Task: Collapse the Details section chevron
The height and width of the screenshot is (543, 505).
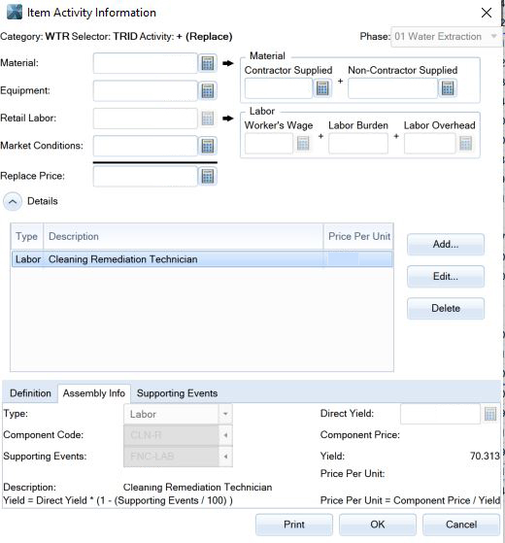Action: [13, 201]
